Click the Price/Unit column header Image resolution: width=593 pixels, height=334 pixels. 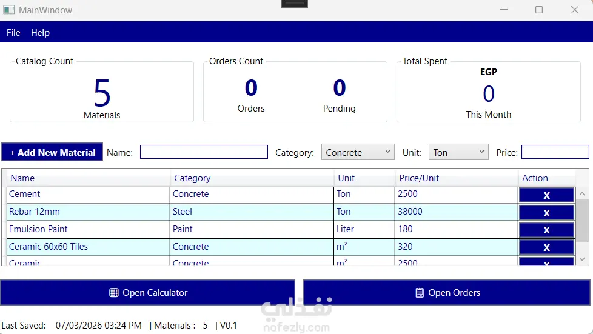pos(457,178)
